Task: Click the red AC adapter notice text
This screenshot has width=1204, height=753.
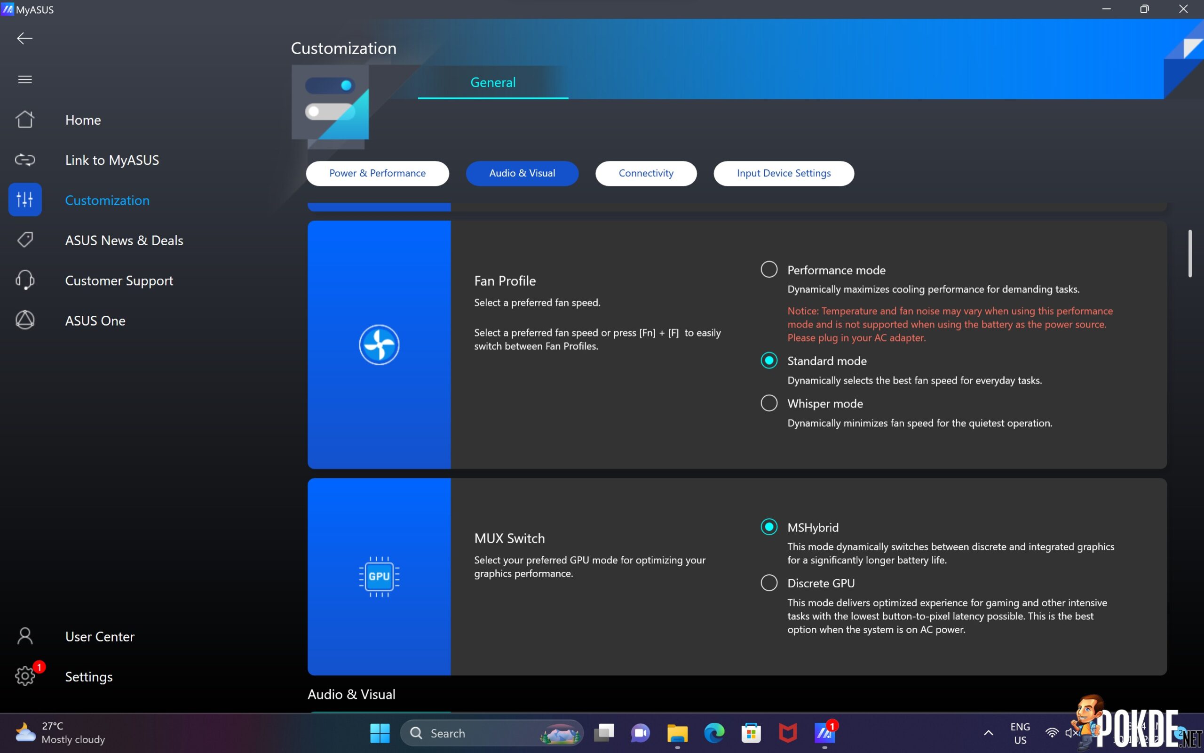Action: tap(950, 324)
